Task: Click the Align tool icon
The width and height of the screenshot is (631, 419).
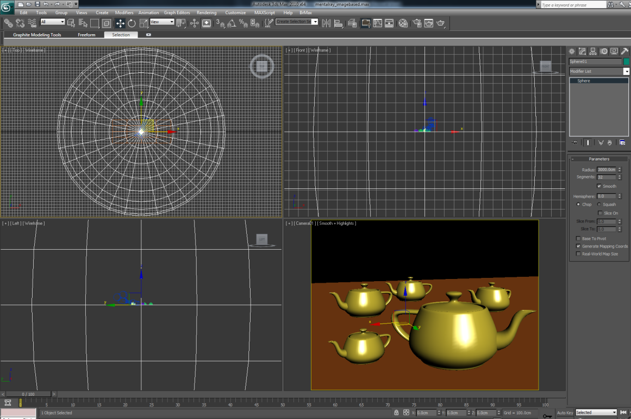Action: (x=339, y=23)
